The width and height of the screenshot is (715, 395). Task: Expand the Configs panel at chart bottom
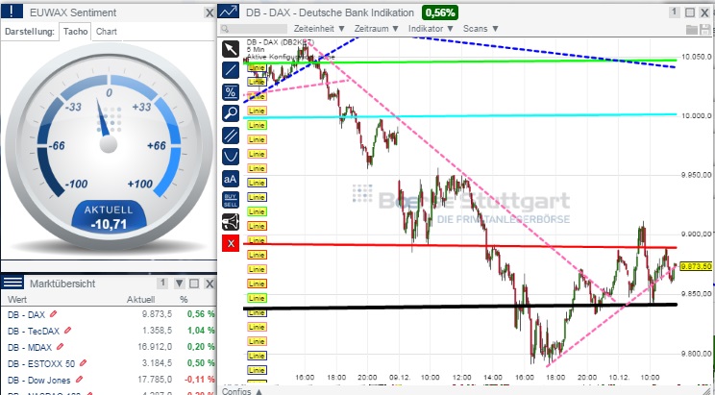tap(241, 391)
